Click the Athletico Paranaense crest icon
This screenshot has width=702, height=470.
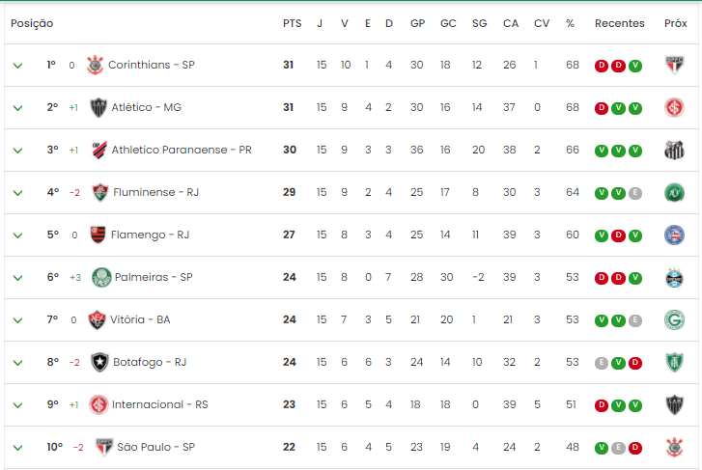pyautogui.click(x=98, y=150)
